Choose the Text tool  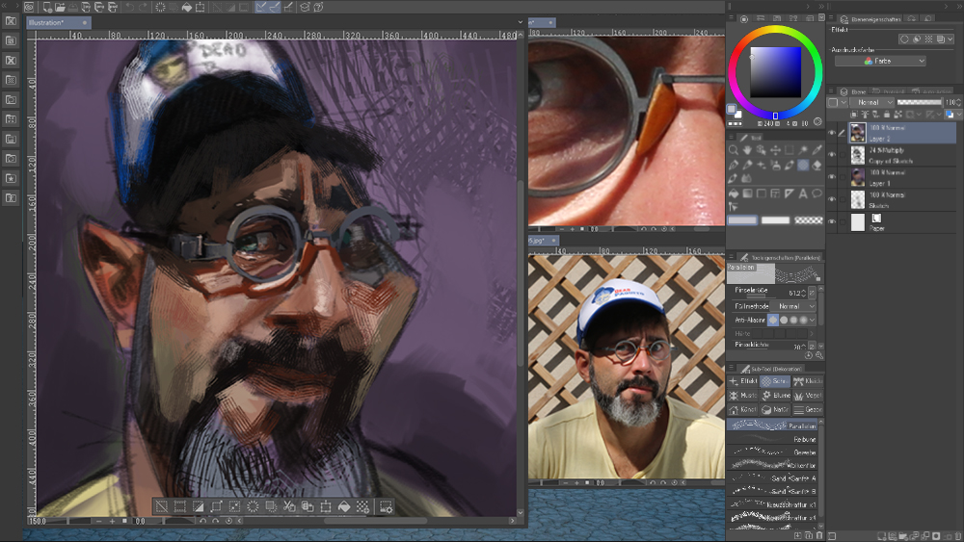[x=803, y=194]
